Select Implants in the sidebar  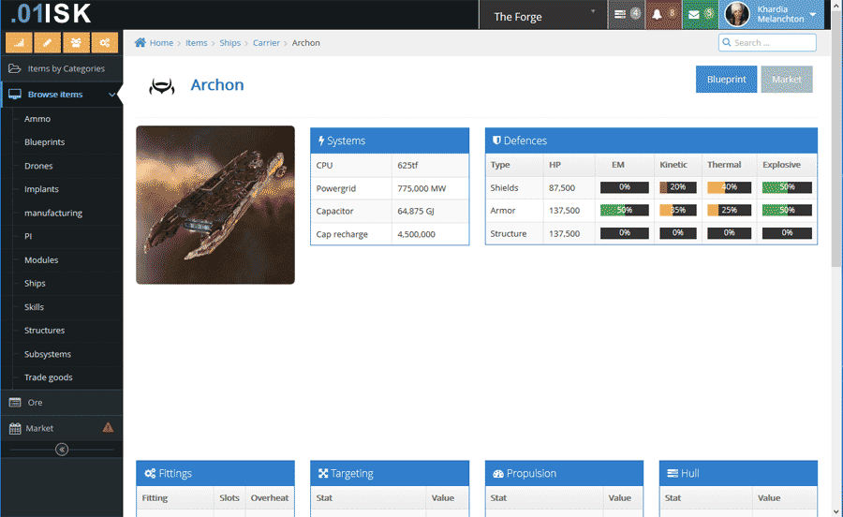coord(41,189)
